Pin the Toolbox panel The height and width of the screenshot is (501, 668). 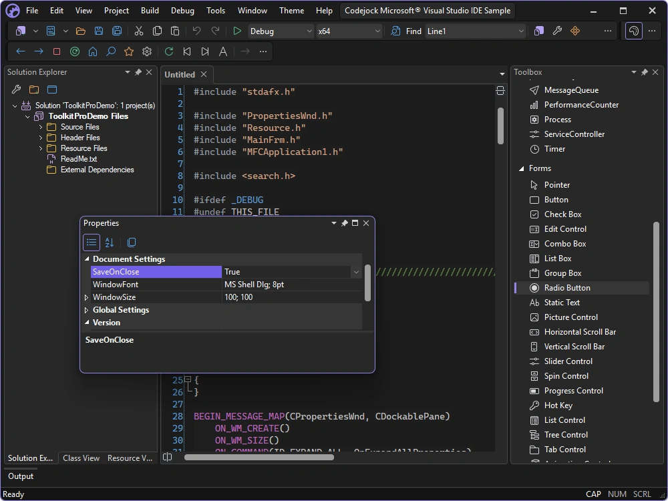645,72
